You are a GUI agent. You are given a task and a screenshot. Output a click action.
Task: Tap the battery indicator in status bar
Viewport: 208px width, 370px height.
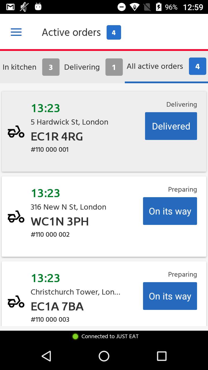tap(159, 7)
